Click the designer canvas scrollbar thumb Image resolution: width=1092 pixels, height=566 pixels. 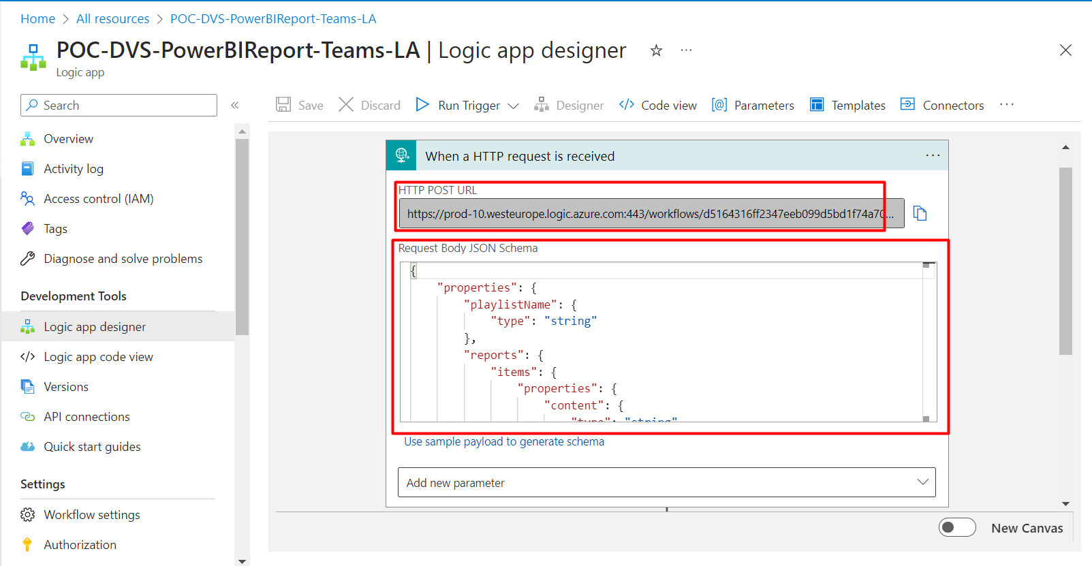click(x=1065, y=261)
